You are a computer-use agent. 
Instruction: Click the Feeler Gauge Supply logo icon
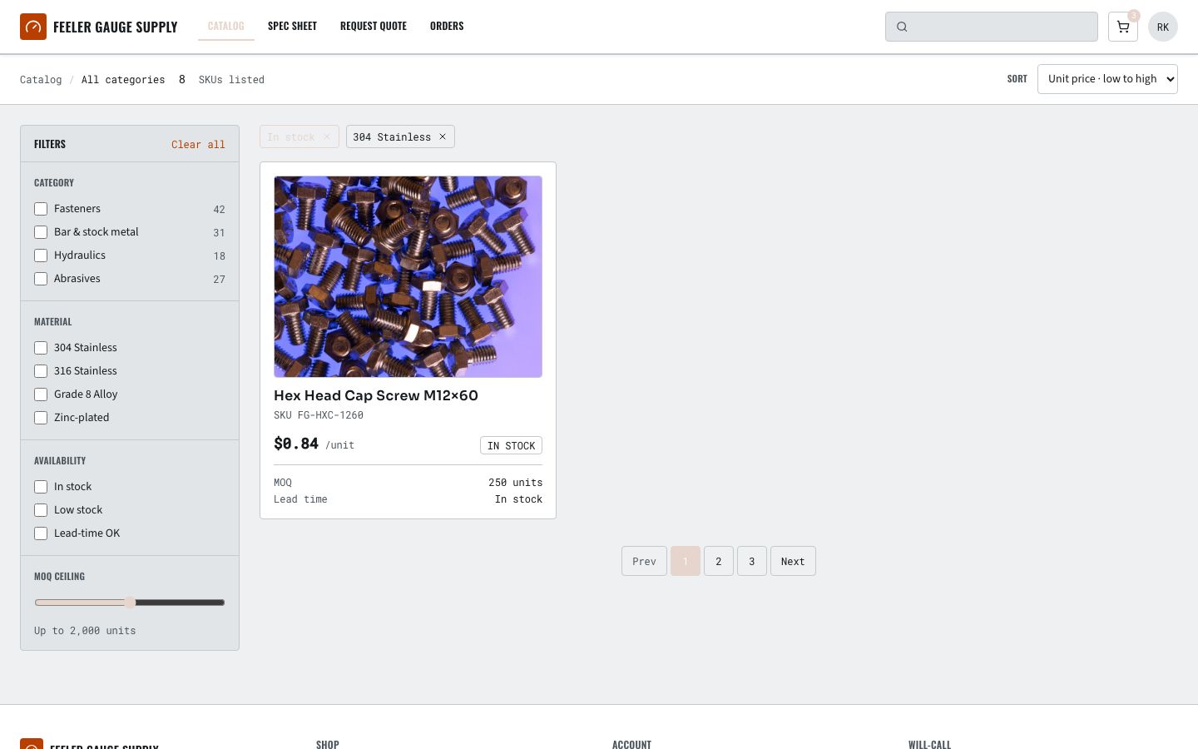pyautogui.click(x=33, y=27)
